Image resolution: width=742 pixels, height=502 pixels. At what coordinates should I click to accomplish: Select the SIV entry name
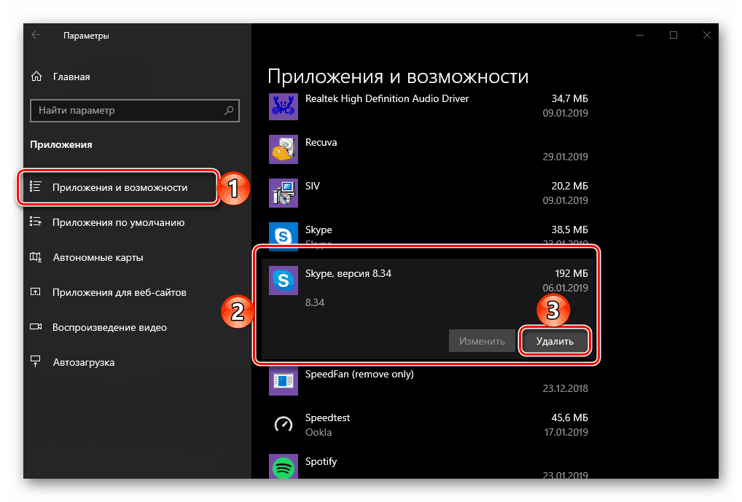[312, 186]
